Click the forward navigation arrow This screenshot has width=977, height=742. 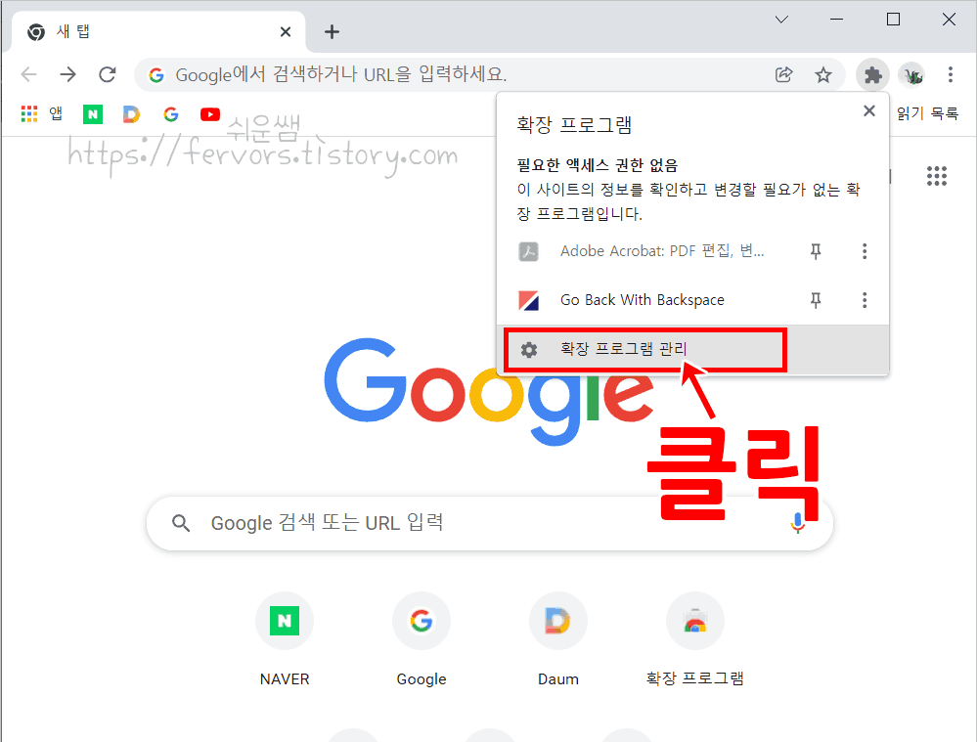click(67, 74)
